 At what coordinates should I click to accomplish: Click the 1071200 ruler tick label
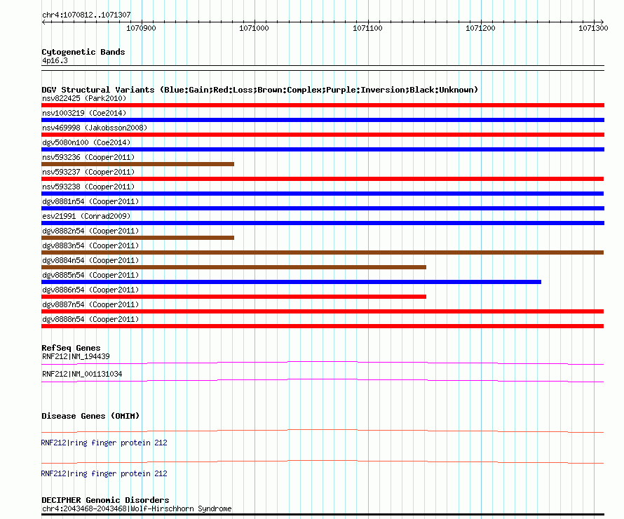tap(480, 28)
